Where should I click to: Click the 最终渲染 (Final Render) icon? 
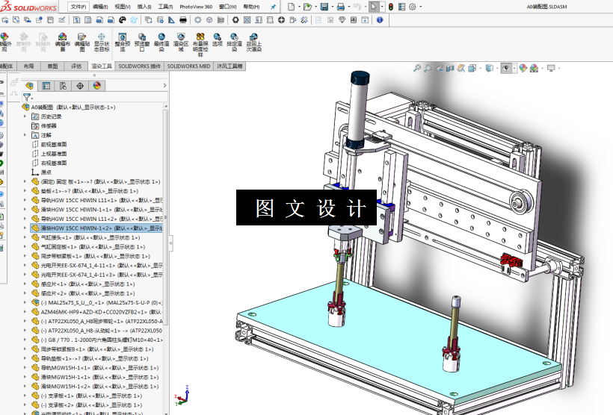point(161,42)
